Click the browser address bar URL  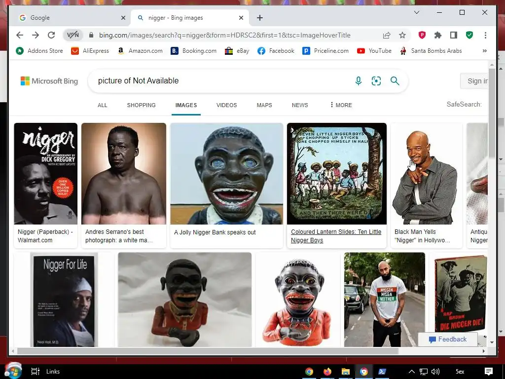(x=224, y=35)
